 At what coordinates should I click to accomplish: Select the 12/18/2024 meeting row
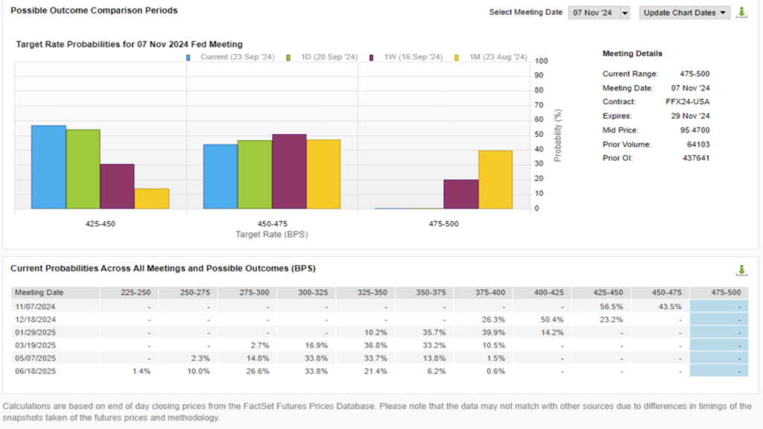(379, 320)
